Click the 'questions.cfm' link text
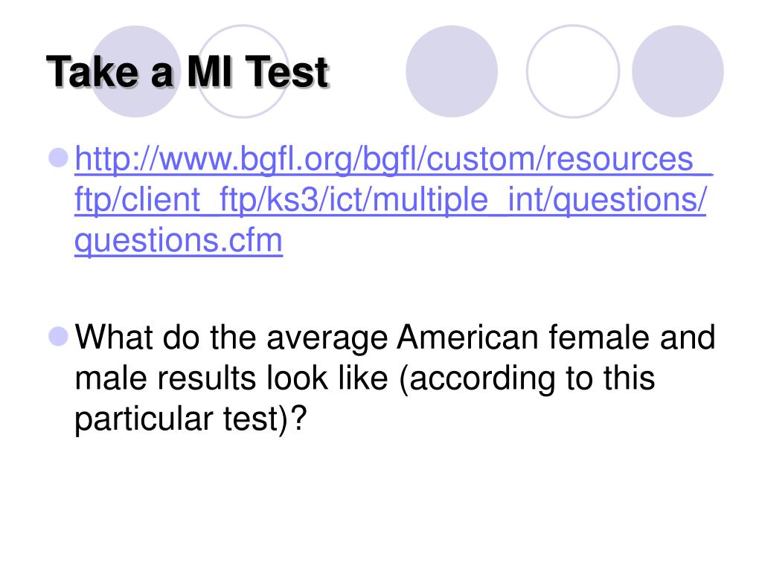Image resolution: width=762 pixels, height=571 pixels. pos(179,240)
